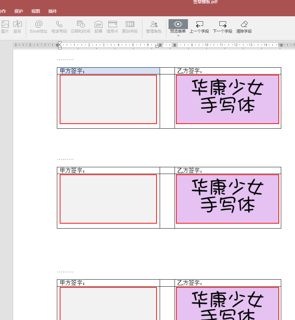Image resolution: width=295 pixels, height=320 pixels.
Task: Click the 签章模板.pdf title text
Action: [x=205, y=2]
